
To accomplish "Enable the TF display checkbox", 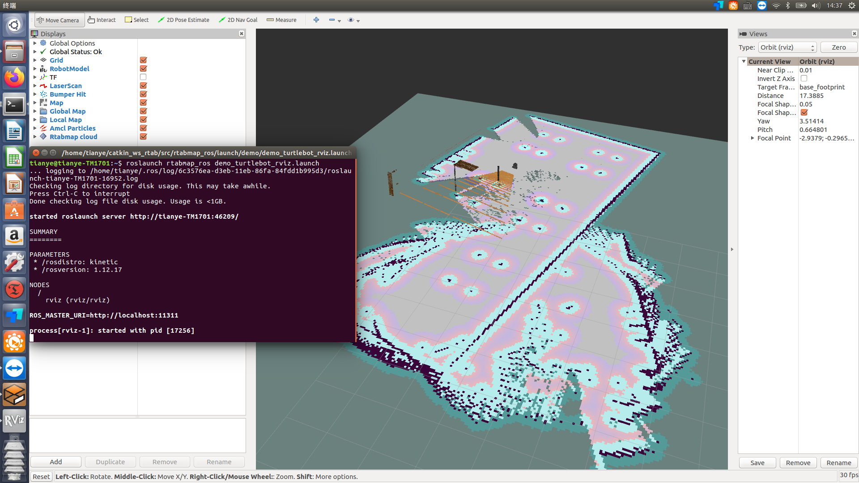I will pyautogui.click(x=143, y=77).
